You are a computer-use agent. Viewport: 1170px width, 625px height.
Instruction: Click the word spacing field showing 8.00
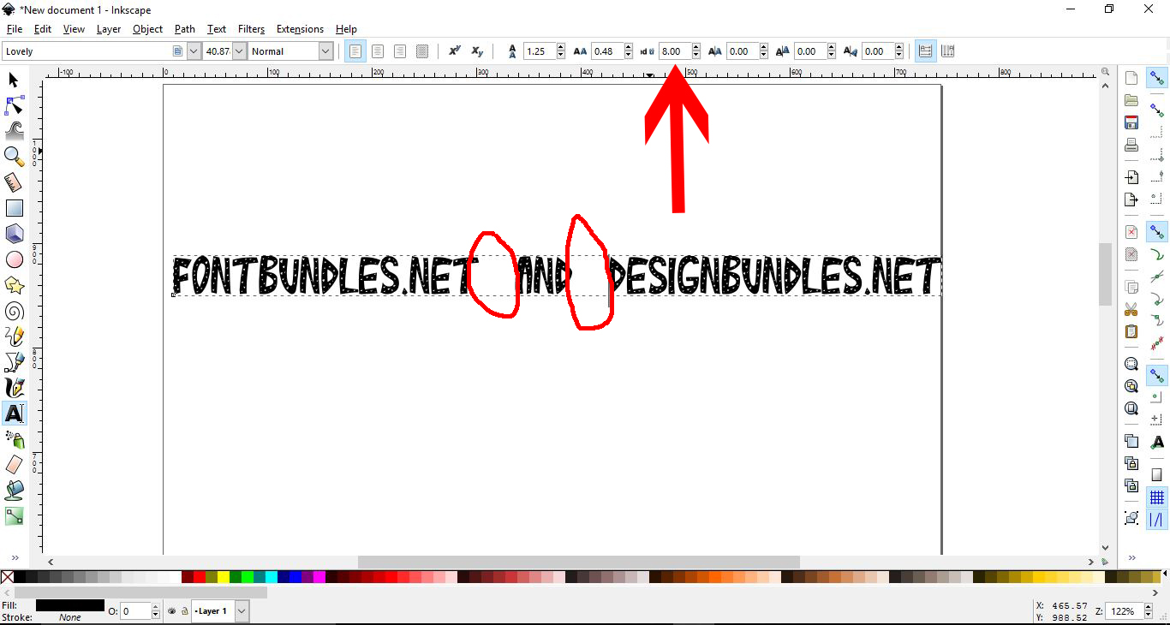coord(676,51)
